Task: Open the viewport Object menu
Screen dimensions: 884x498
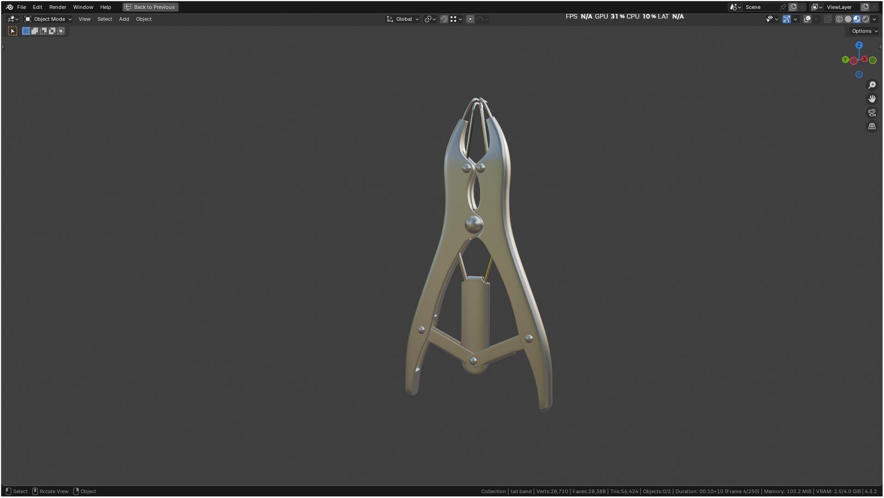Action: tap(144, 19)
